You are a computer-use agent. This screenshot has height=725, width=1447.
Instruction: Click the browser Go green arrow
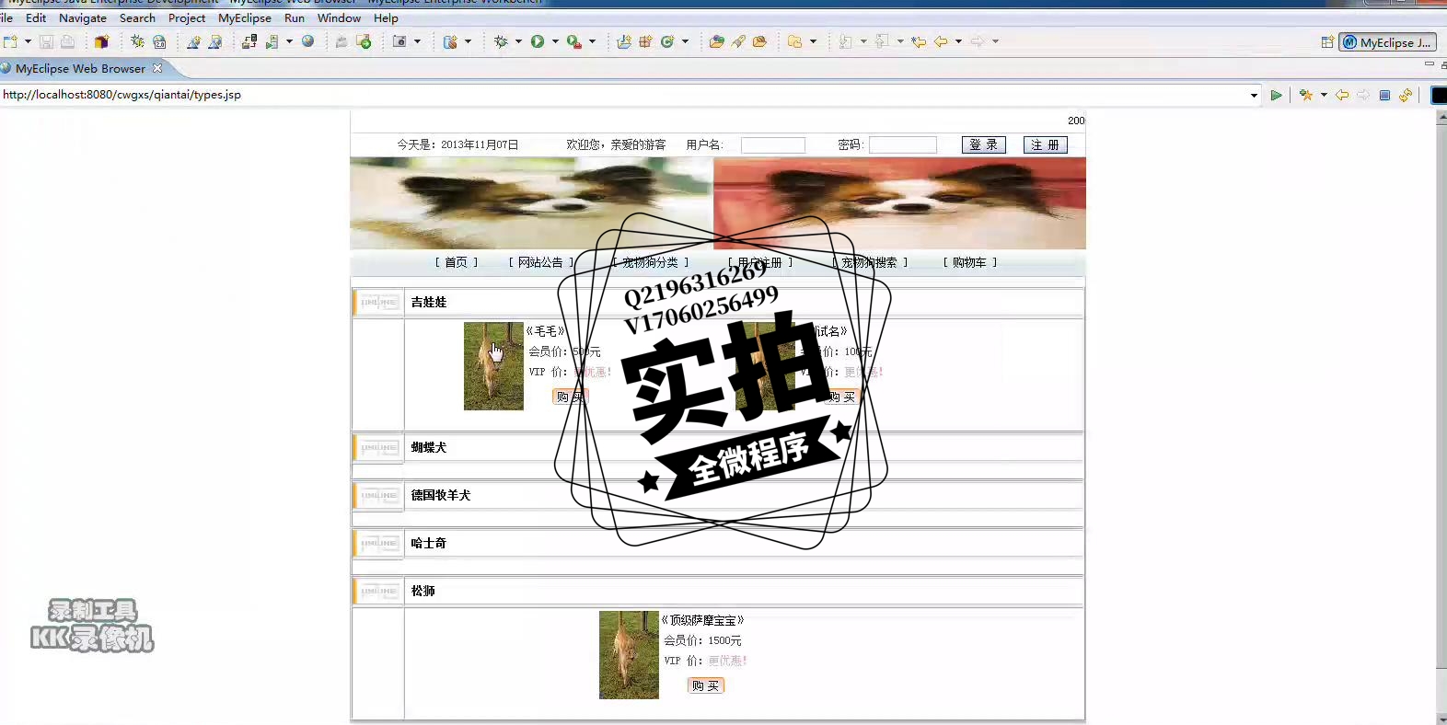pos(1276,95)
